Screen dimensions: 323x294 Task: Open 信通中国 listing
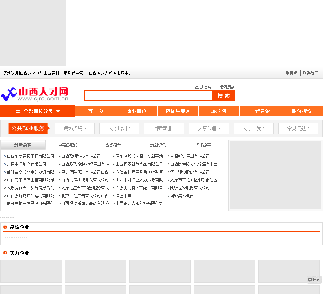coord(124,196)
